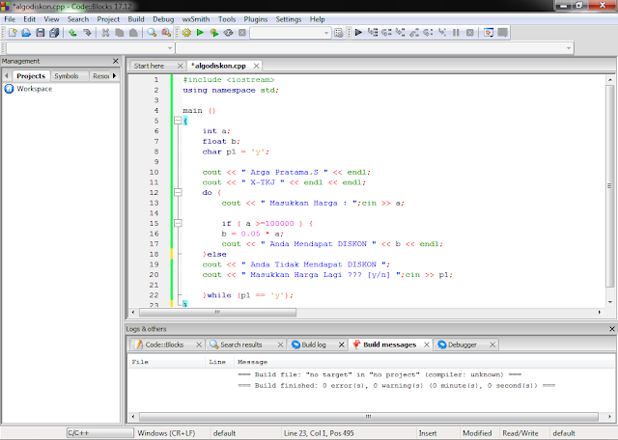Click the Redo arrow icon
618x440 pixels.
[87, 33]
